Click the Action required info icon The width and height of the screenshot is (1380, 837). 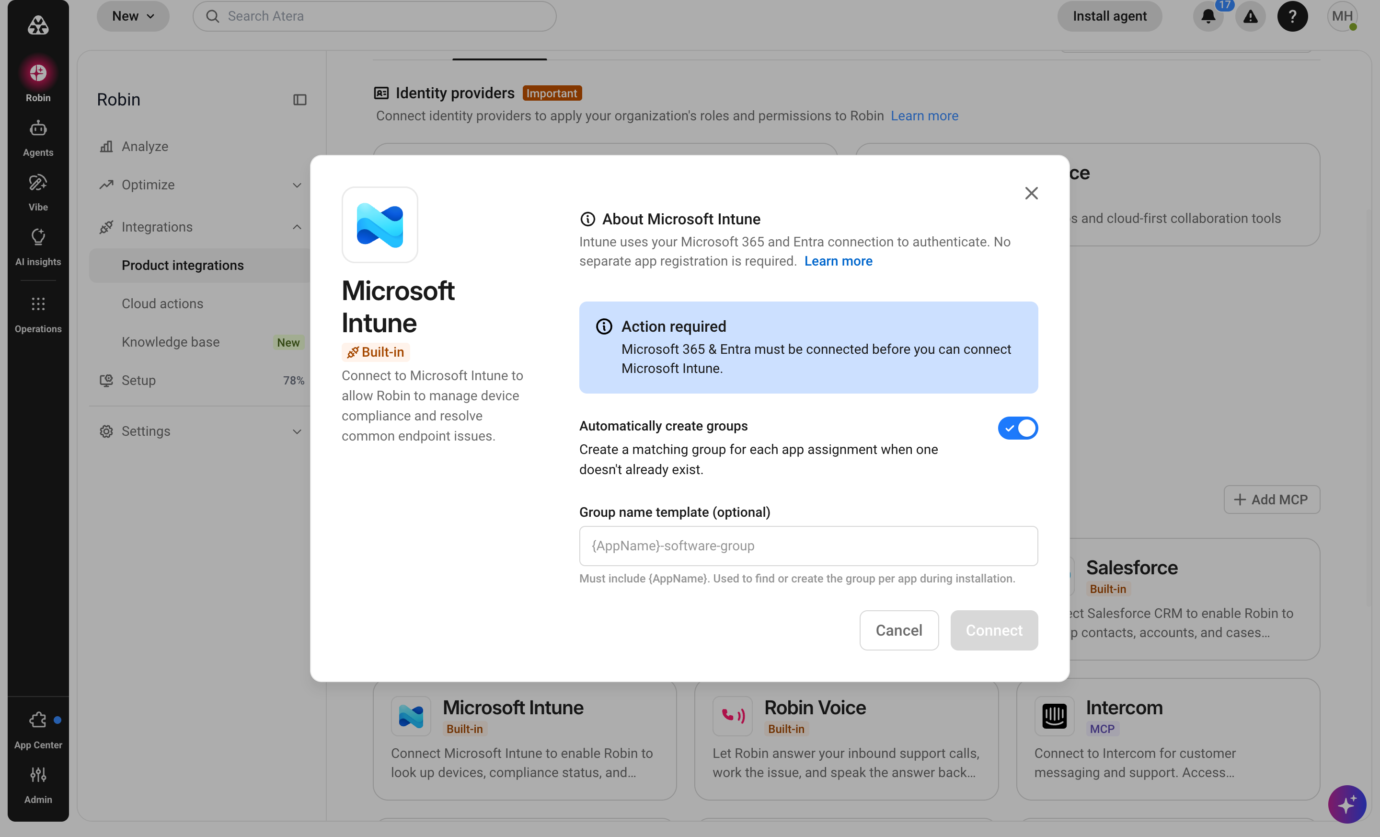pos(604,326)
